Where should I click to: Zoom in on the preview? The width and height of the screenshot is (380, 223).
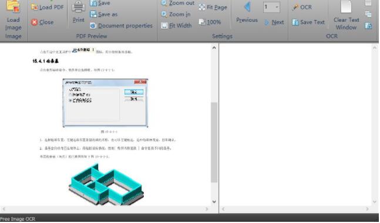176,14
